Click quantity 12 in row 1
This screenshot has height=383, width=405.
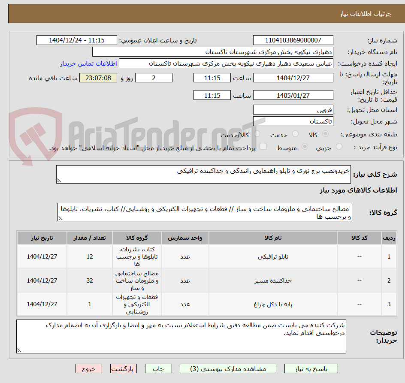[x=90, y=256]
